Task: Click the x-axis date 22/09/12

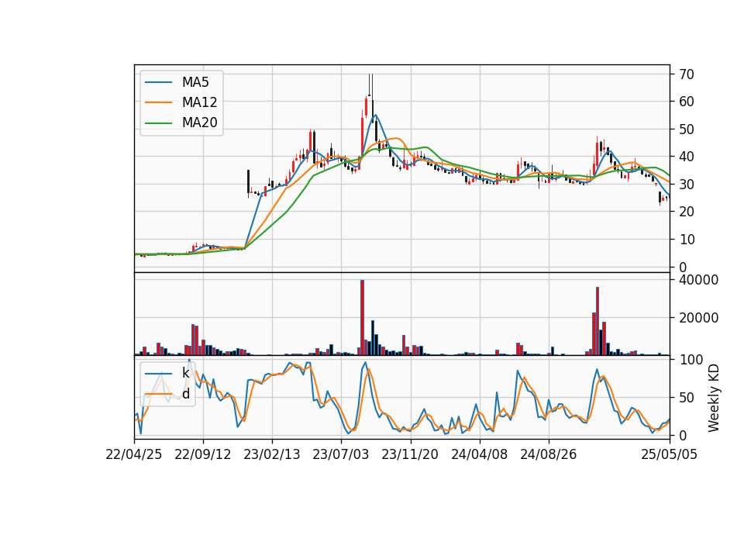Action: coord(203,454)
